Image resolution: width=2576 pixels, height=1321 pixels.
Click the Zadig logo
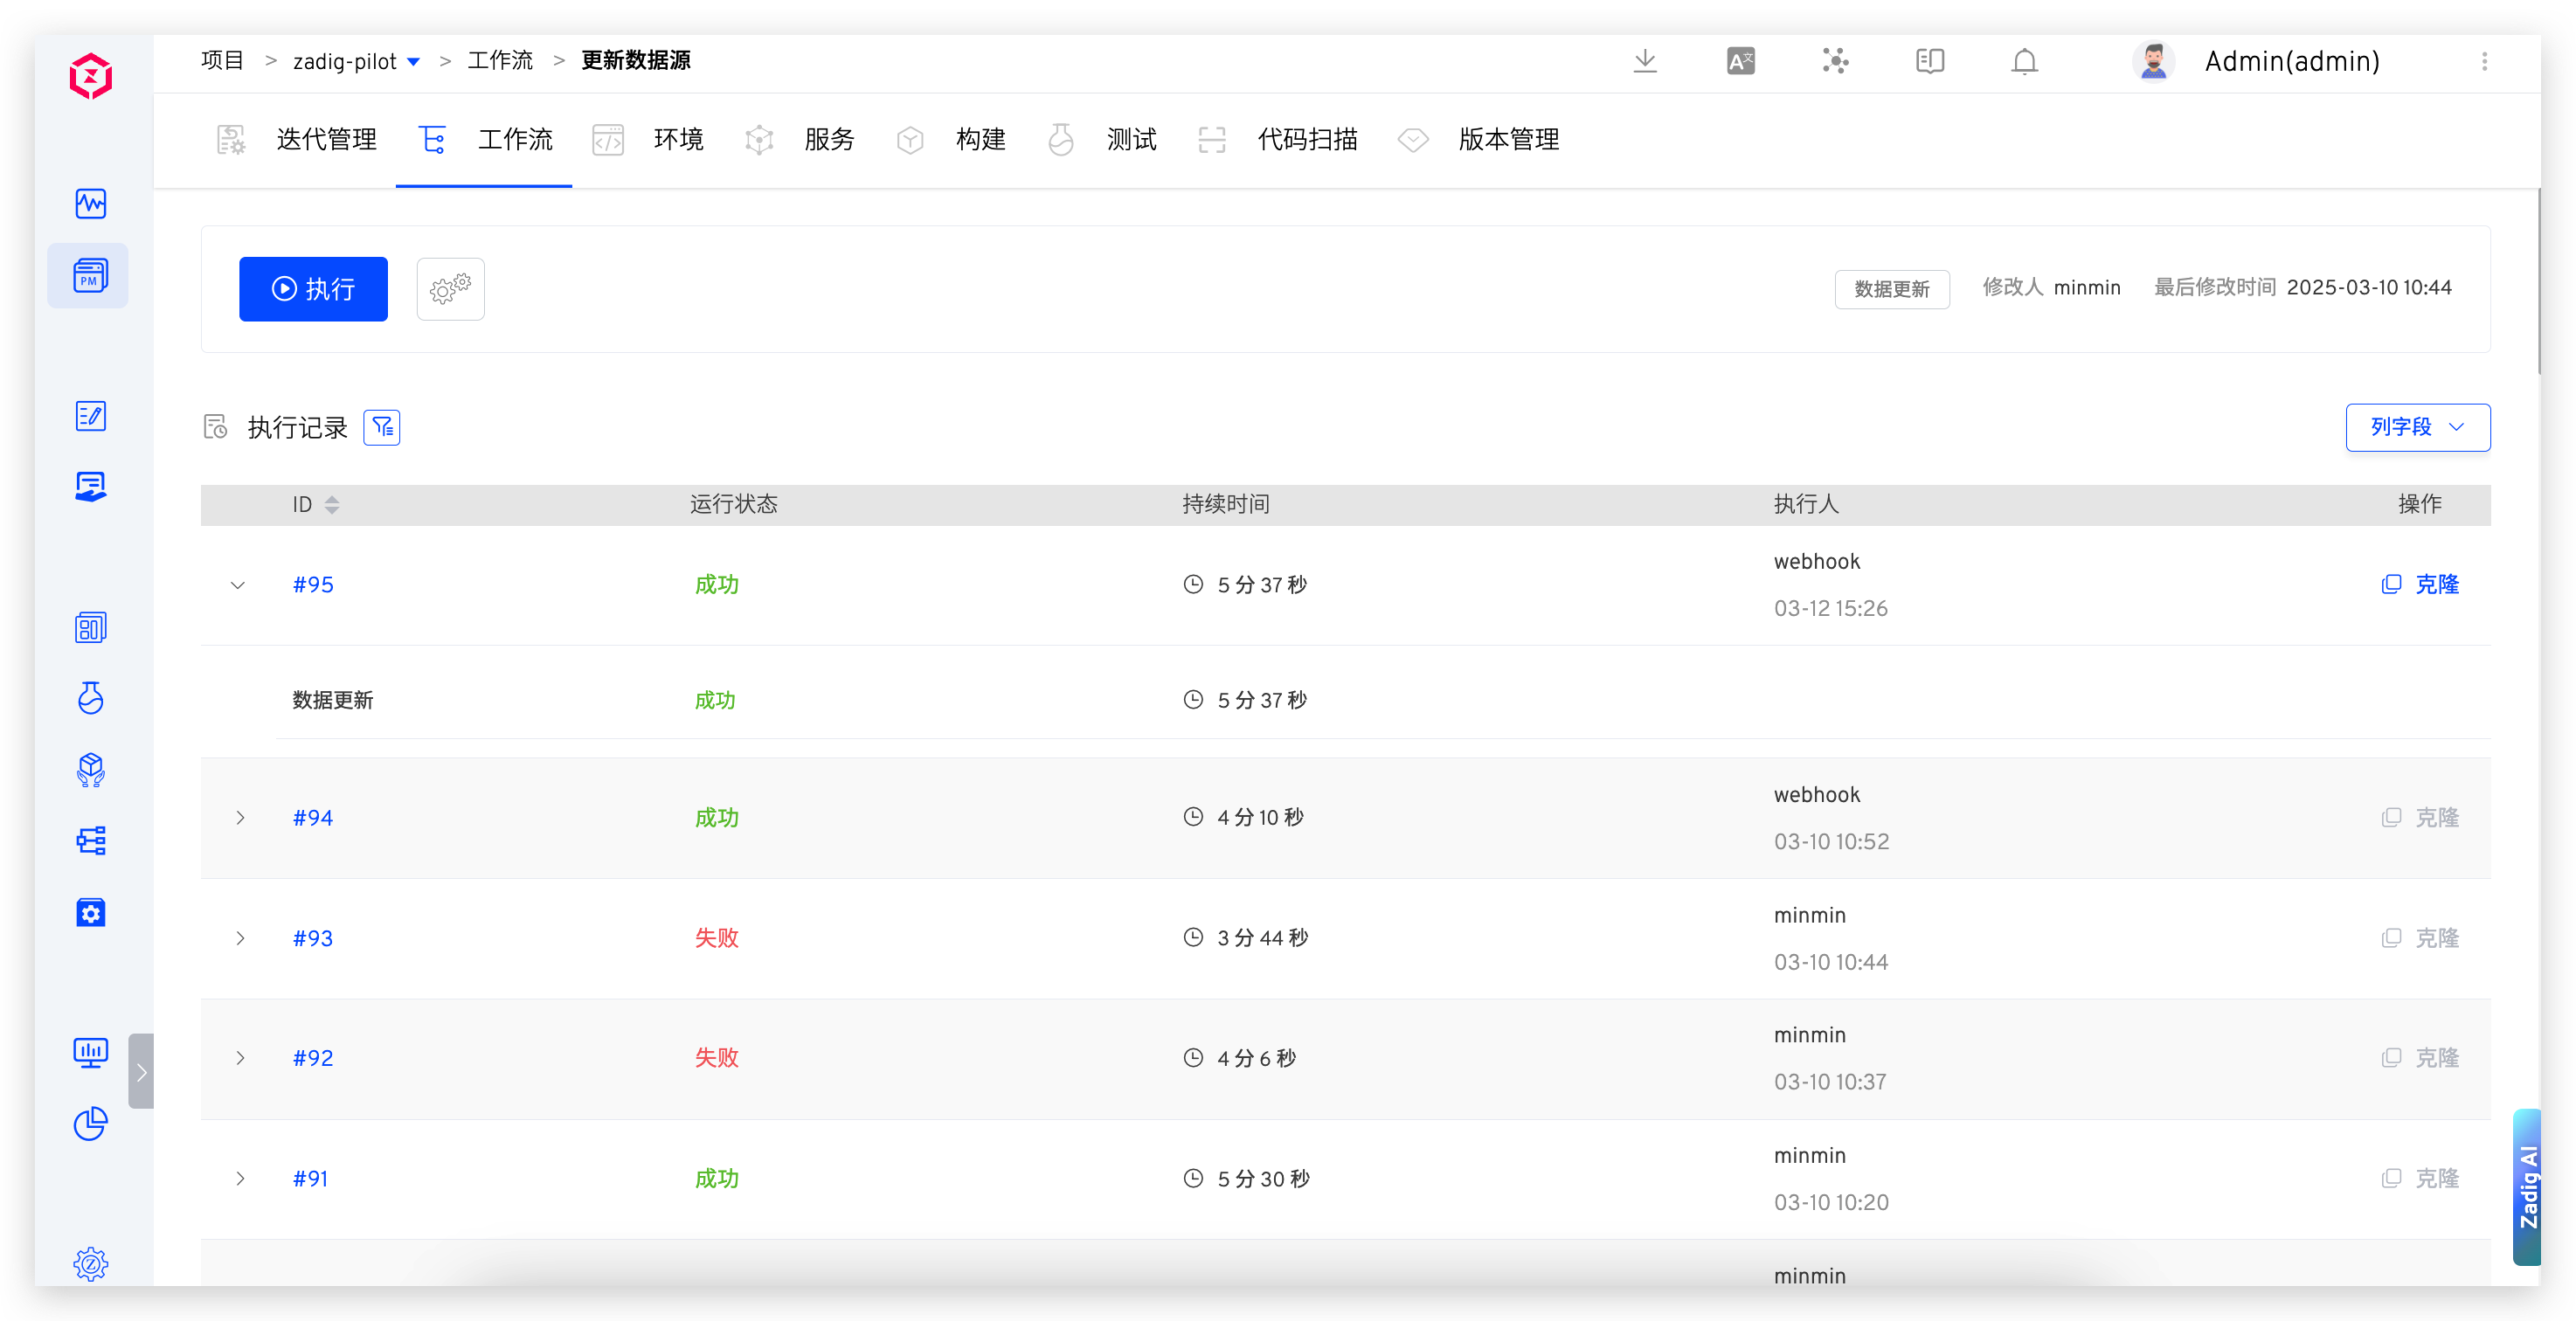(90, 76)
